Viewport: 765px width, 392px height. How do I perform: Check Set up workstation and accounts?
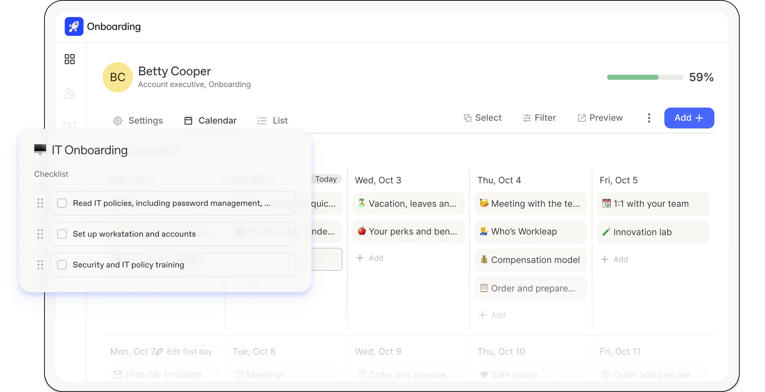(x=62, y=234)
